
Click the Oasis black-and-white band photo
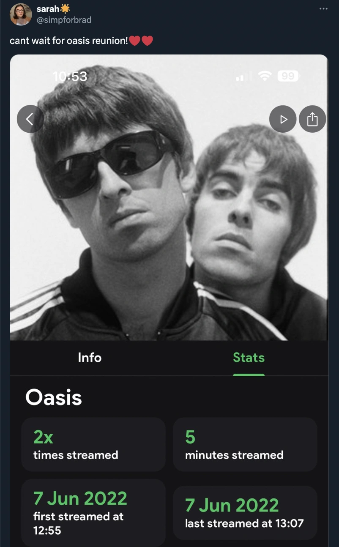click(x=169, y=220)
